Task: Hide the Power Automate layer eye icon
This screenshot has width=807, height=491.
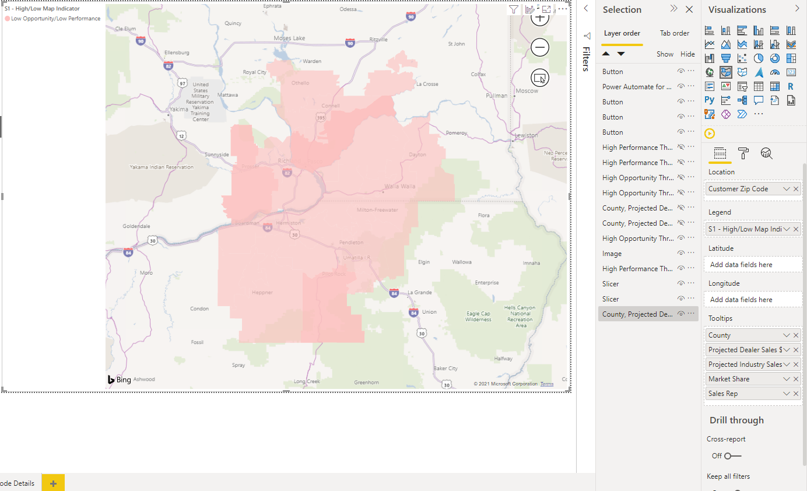Action: click(x=680, y=87)
